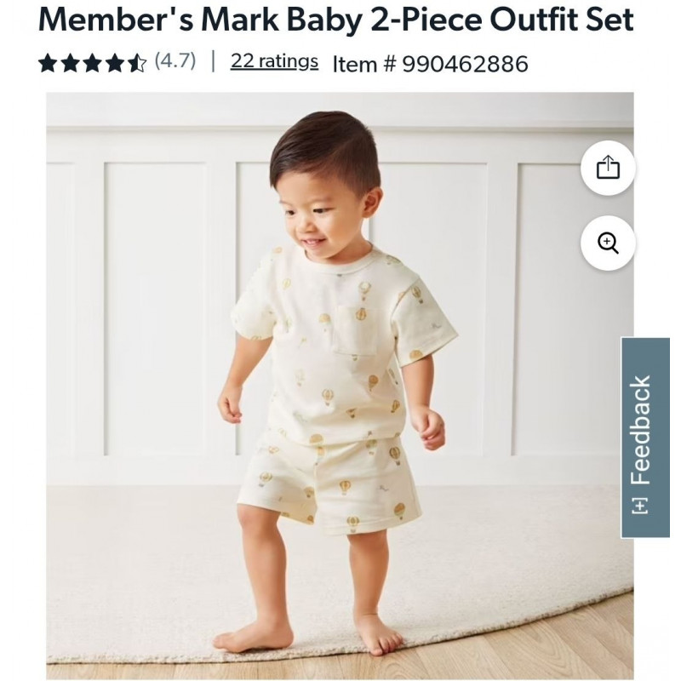681x681 pixels.
Task: Click the fourth rating star
Action: tap(115, 63)
